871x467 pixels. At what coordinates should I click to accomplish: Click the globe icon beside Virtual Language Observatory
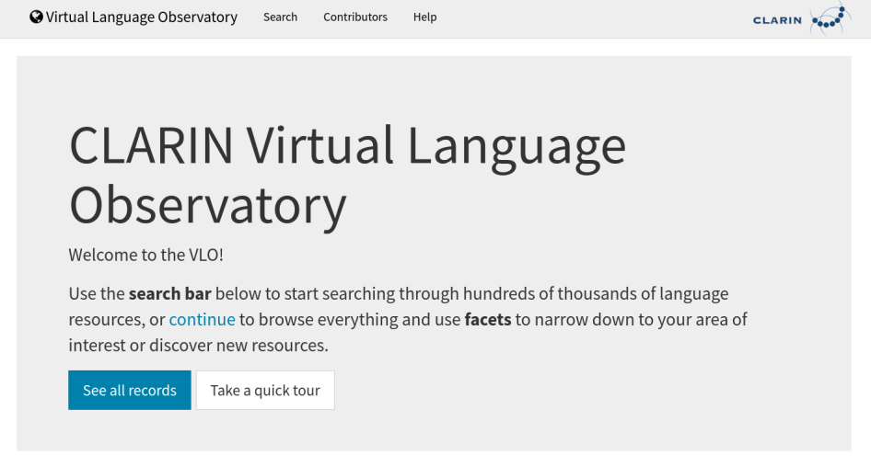tap(36, 17)
